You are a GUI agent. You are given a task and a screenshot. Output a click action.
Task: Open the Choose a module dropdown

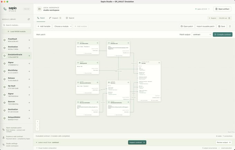tap(62, 26)
